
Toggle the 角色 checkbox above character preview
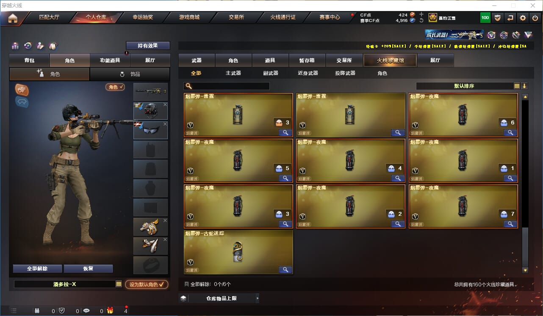(x=115, y=87)
